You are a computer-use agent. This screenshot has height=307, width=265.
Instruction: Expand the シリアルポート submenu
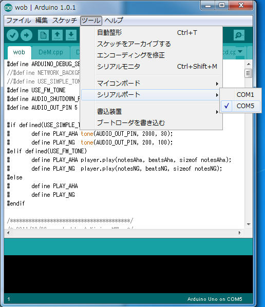(x=150, y=95)
